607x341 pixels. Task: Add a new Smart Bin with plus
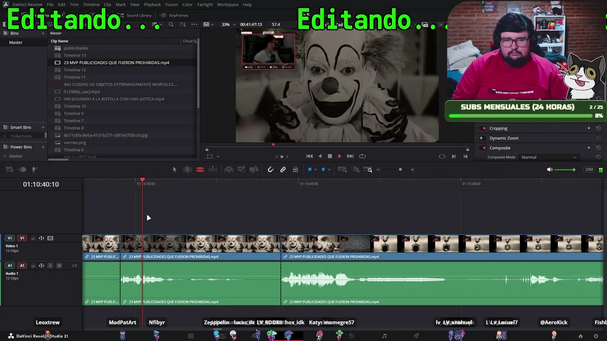tap(43, 127)
